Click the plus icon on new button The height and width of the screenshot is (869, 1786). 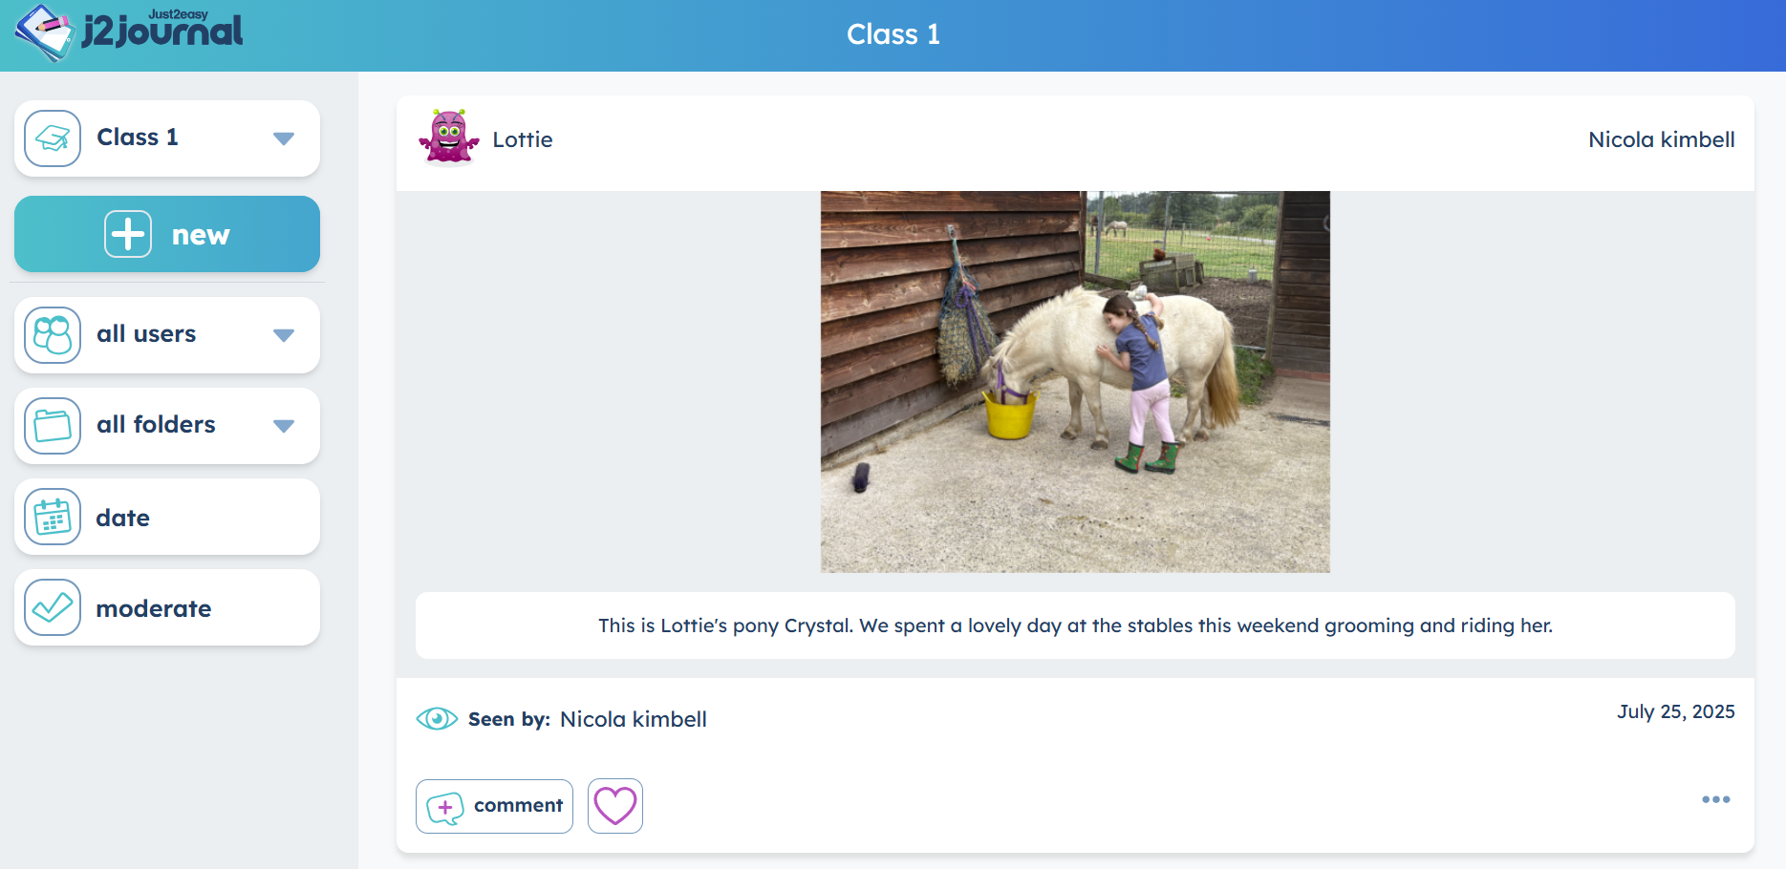coord(128,234)
